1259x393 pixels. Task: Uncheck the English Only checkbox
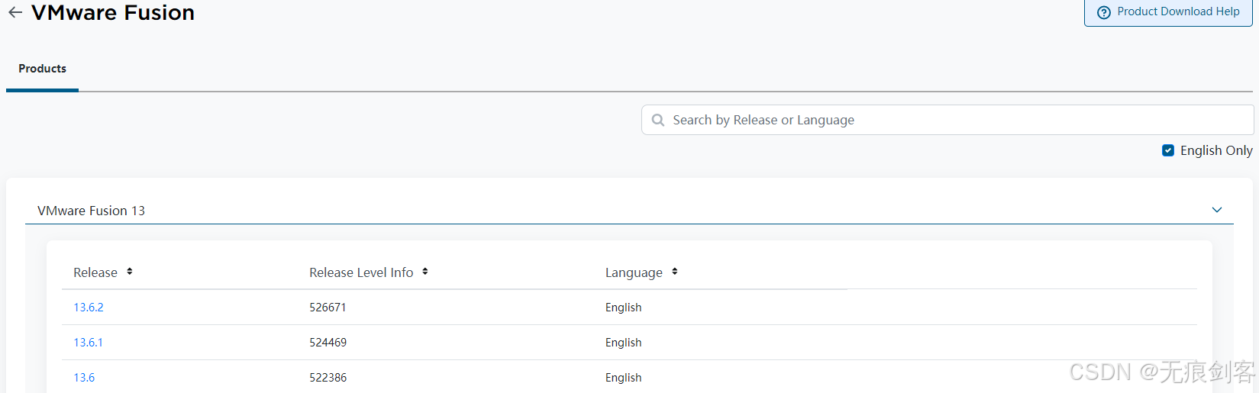coord(1168,150)
